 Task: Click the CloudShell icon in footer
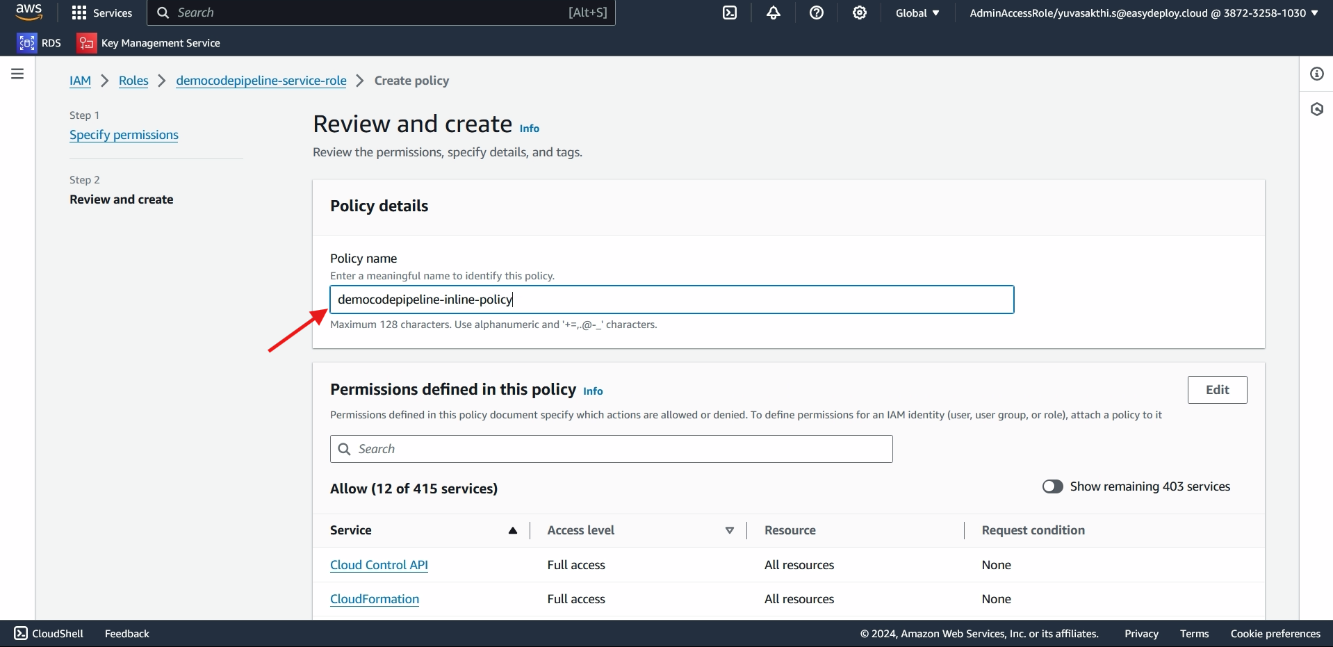click(x=21, y=633)
